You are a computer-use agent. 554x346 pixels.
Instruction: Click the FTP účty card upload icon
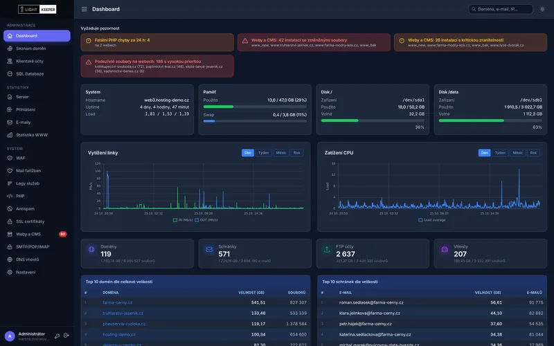click(x=327, y=249)
